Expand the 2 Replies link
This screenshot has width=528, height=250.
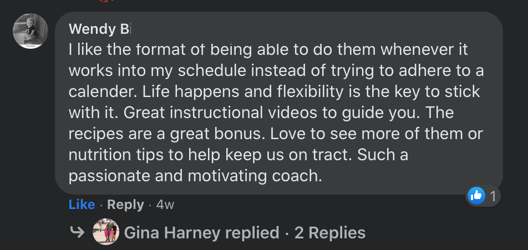tap(330, 233)
